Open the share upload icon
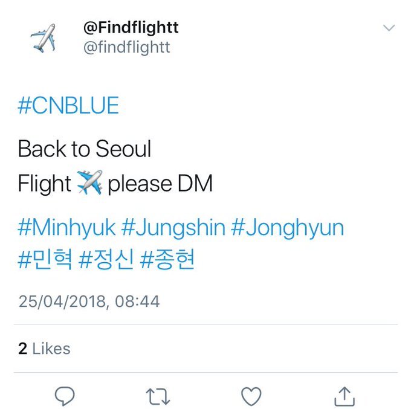The width and height of the screenshot is (411, 409). tap(345, 396)
